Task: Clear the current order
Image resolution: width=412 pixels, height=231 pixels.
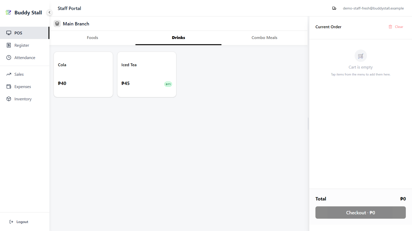Action: coord(396,27)
